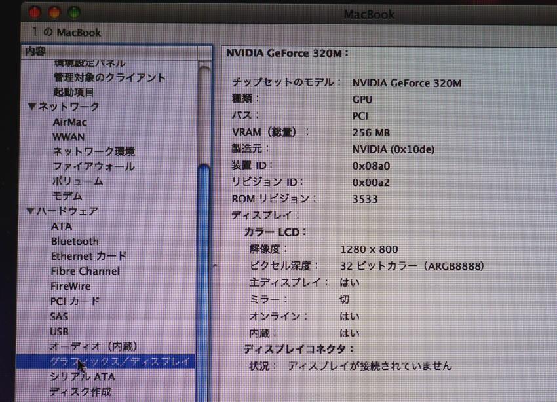Click the 256 MB VRAM value
557x402 pixels.
[371, 133]
